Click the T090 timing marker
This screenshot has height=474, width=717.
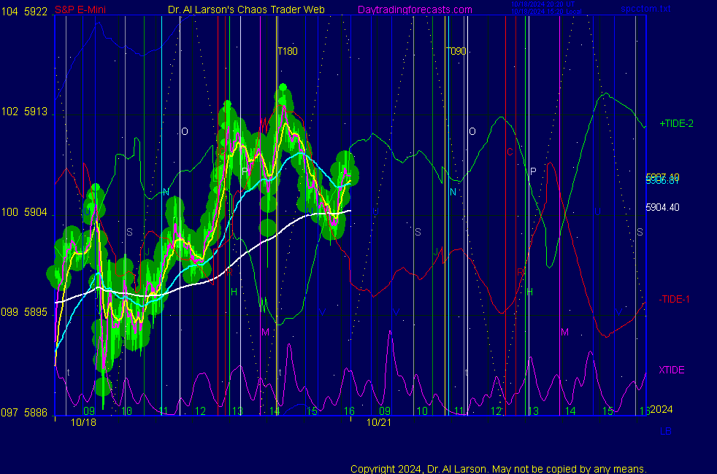tap(456, 51)
